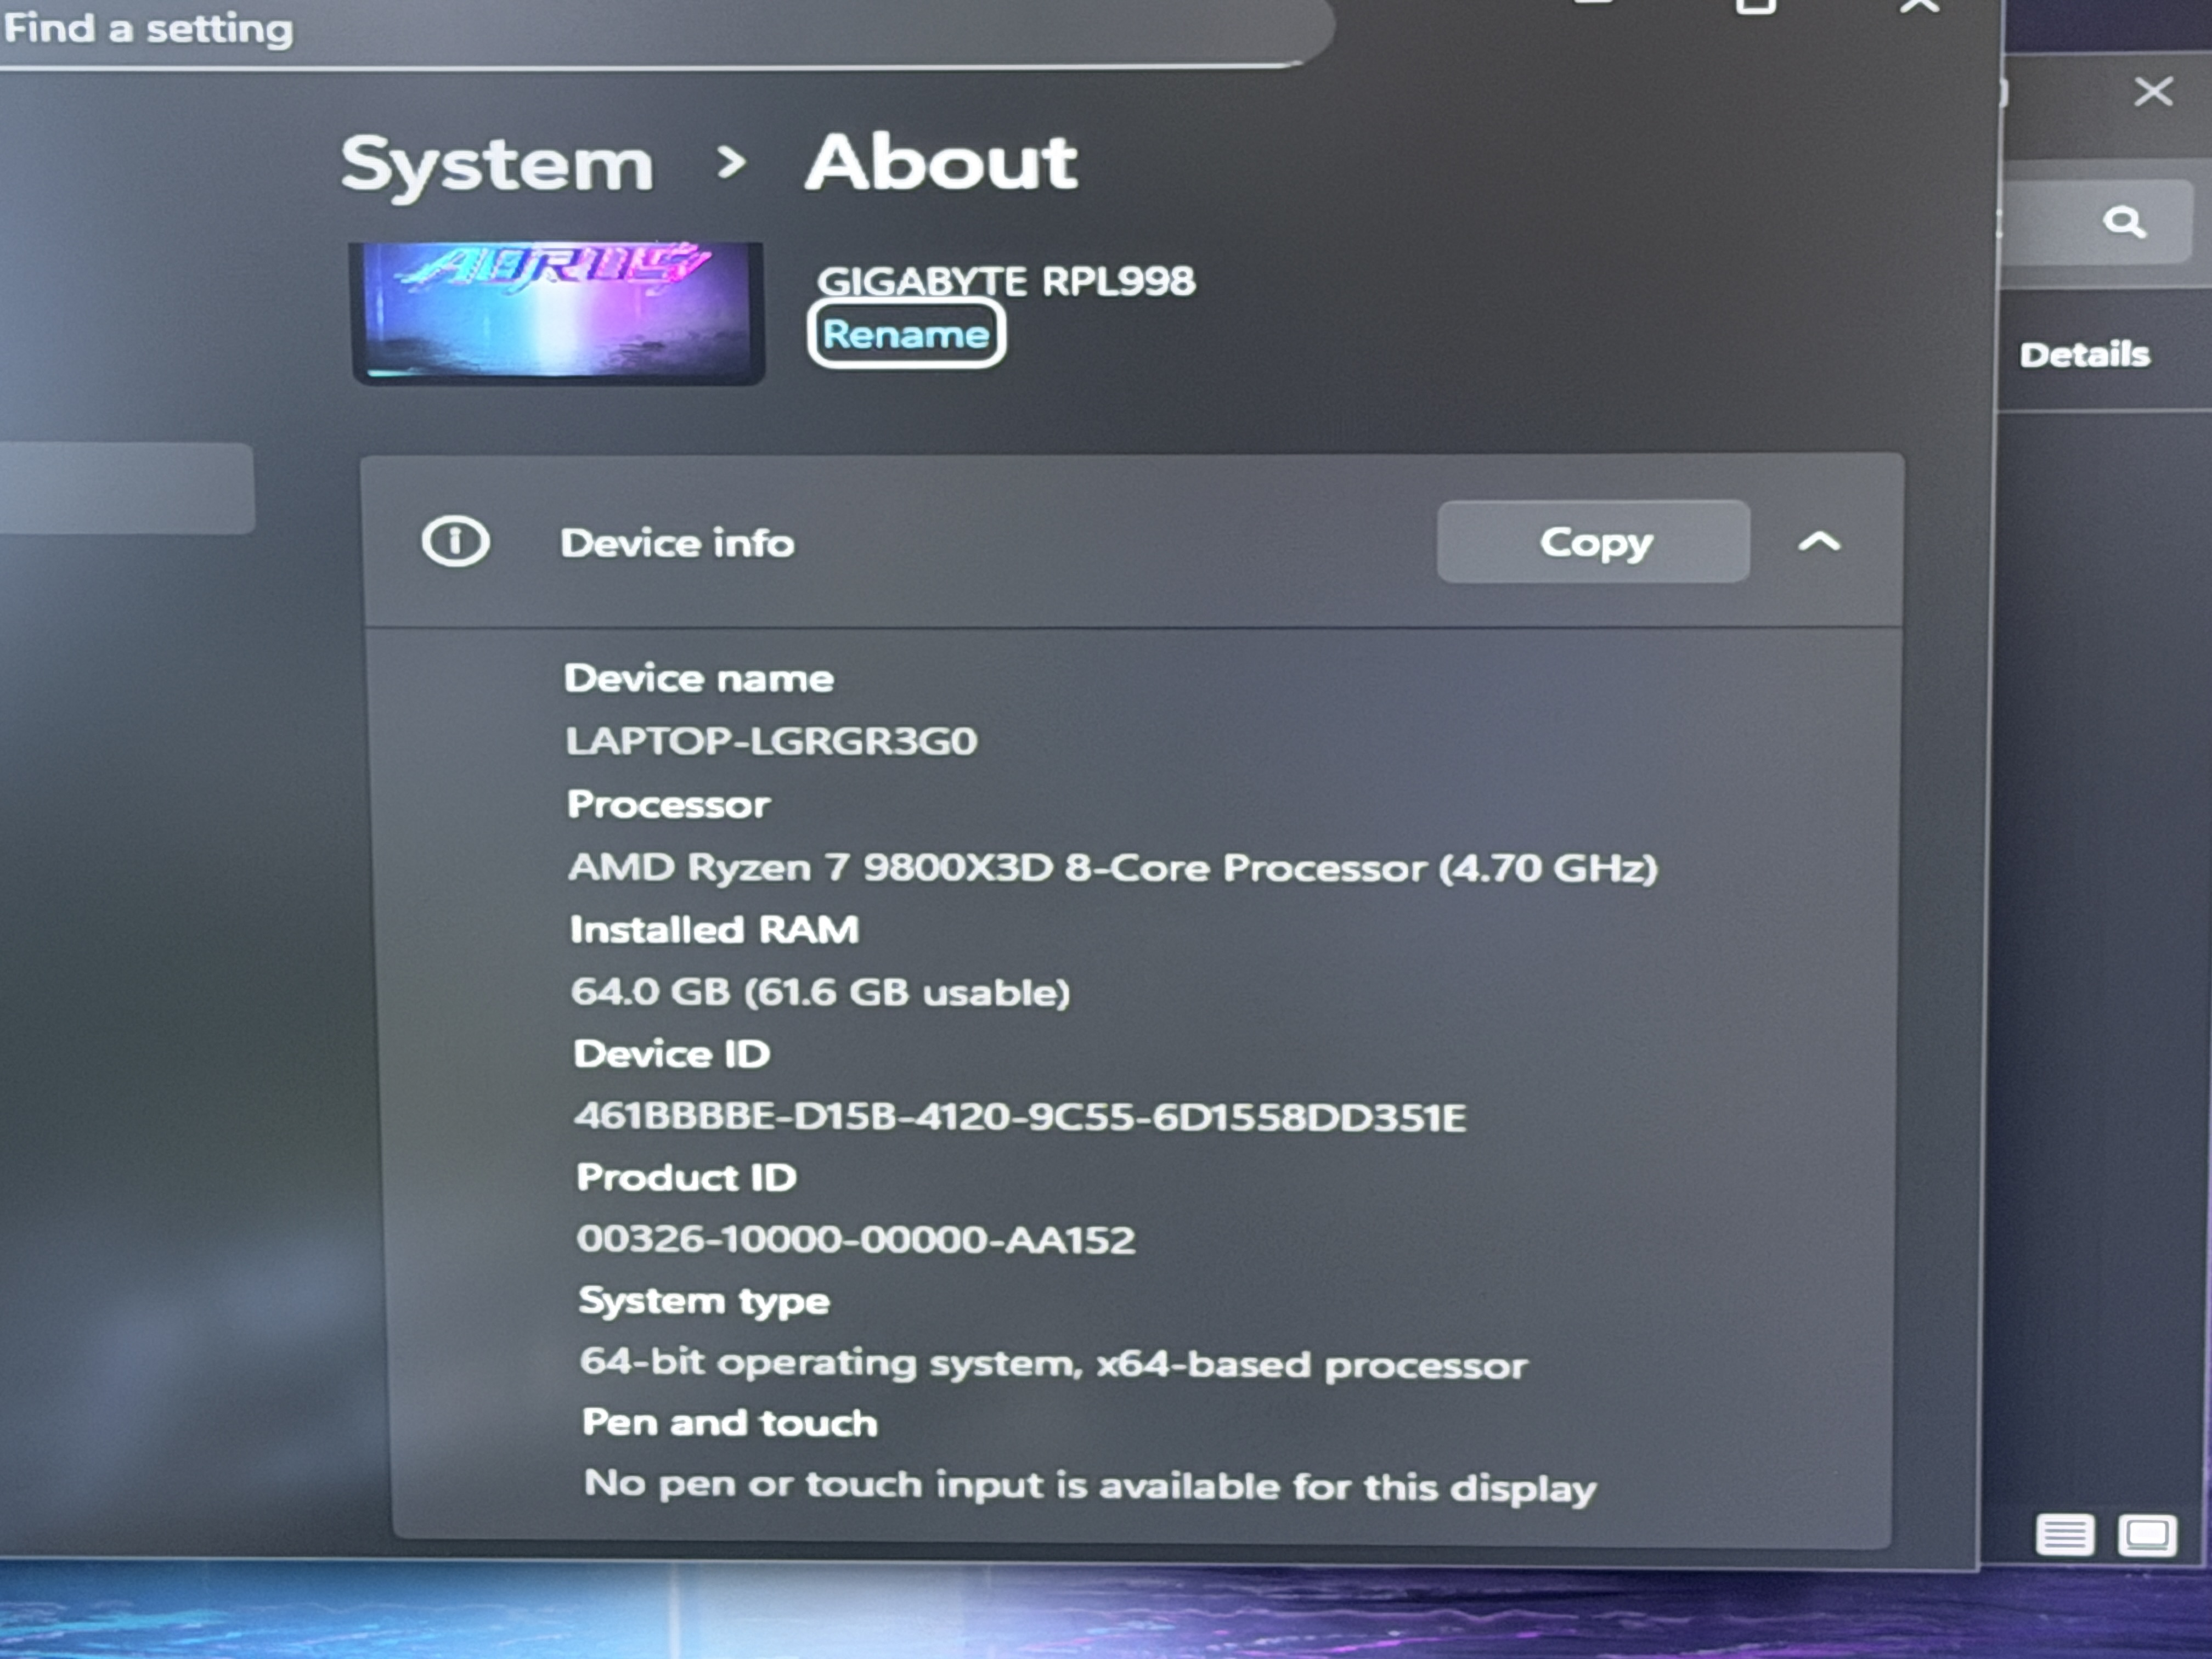Select the AMD Ryzen 7 9800X3D processor text
Viewport: 2212px width, 1659px height.
(x=1112, y=867)
